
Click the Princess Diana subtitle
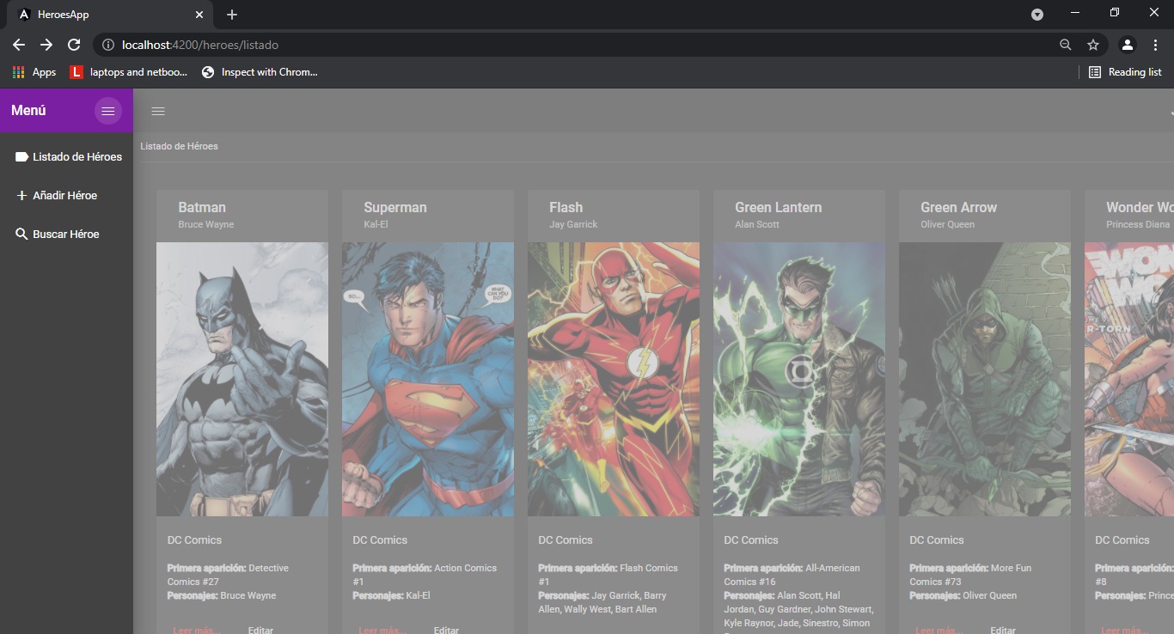(x=1138, y=224)
